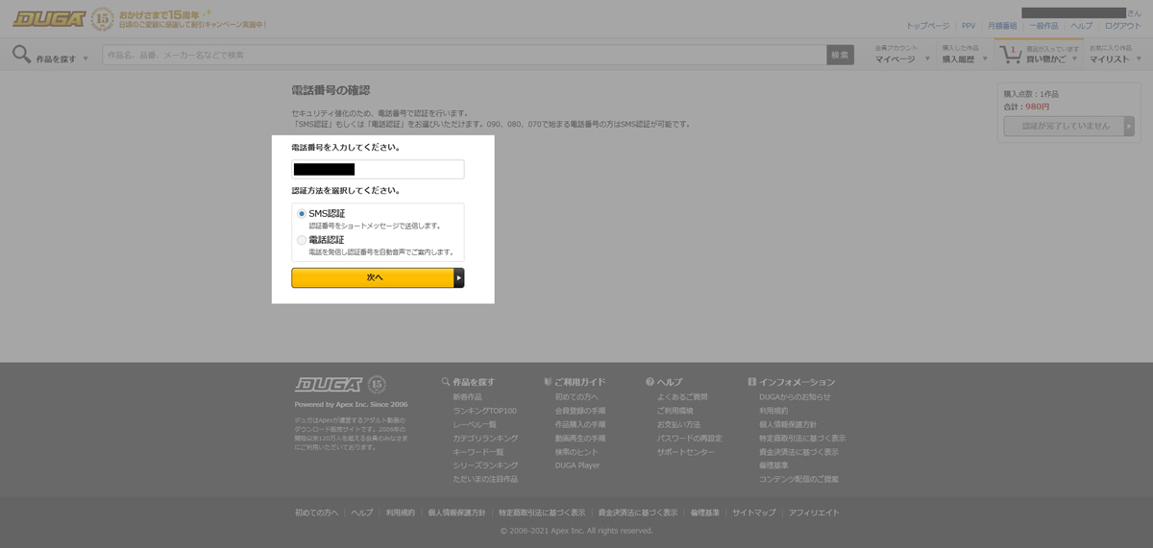Screen dimensions: 1153x548
Task: Click the question mark ヘルプ footer icon
Action: pos(650,382)
